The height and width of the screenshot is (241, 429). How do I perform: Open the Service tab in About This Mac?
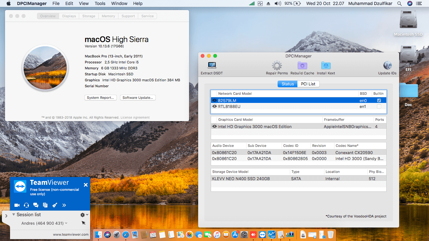coord(148,16)
